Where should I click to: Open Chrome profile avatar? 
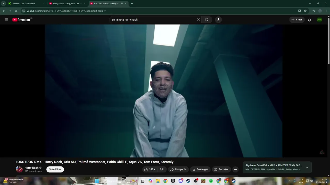(320, 11)
